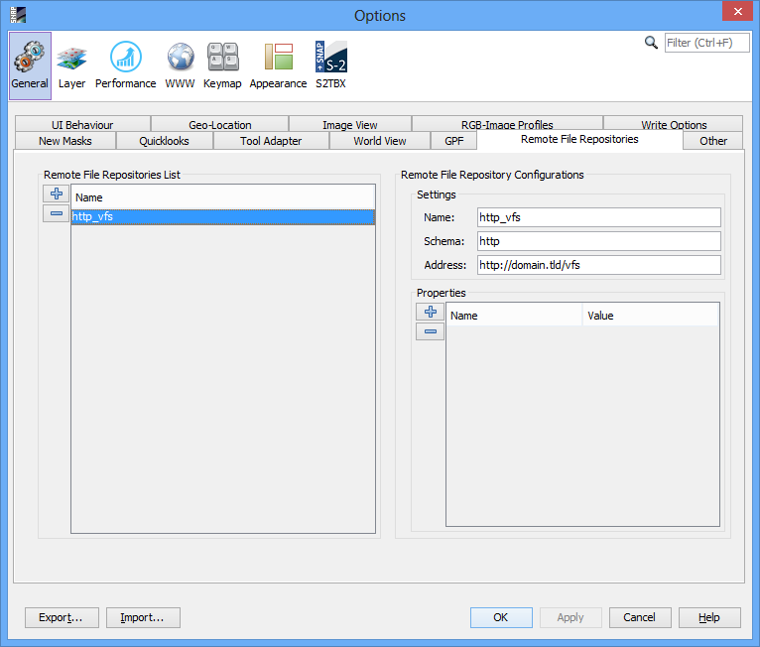760x647 pixels.
Task: Select the Remote File Repositories tab
Action: (x=579, y=140)
